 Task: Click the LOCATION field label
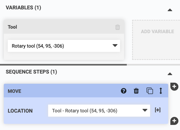point(20,111)
